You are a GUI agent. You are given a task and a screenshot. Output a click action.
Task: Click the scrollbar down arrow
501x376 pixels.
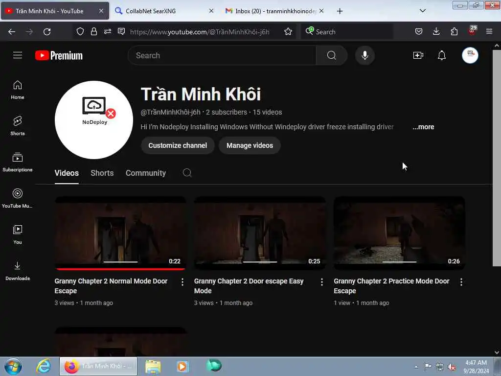click(497, 352)
